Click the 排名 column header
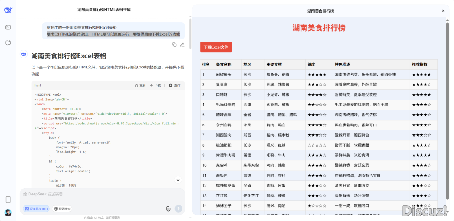Screen dimensions: 454x221 [207, 64]
